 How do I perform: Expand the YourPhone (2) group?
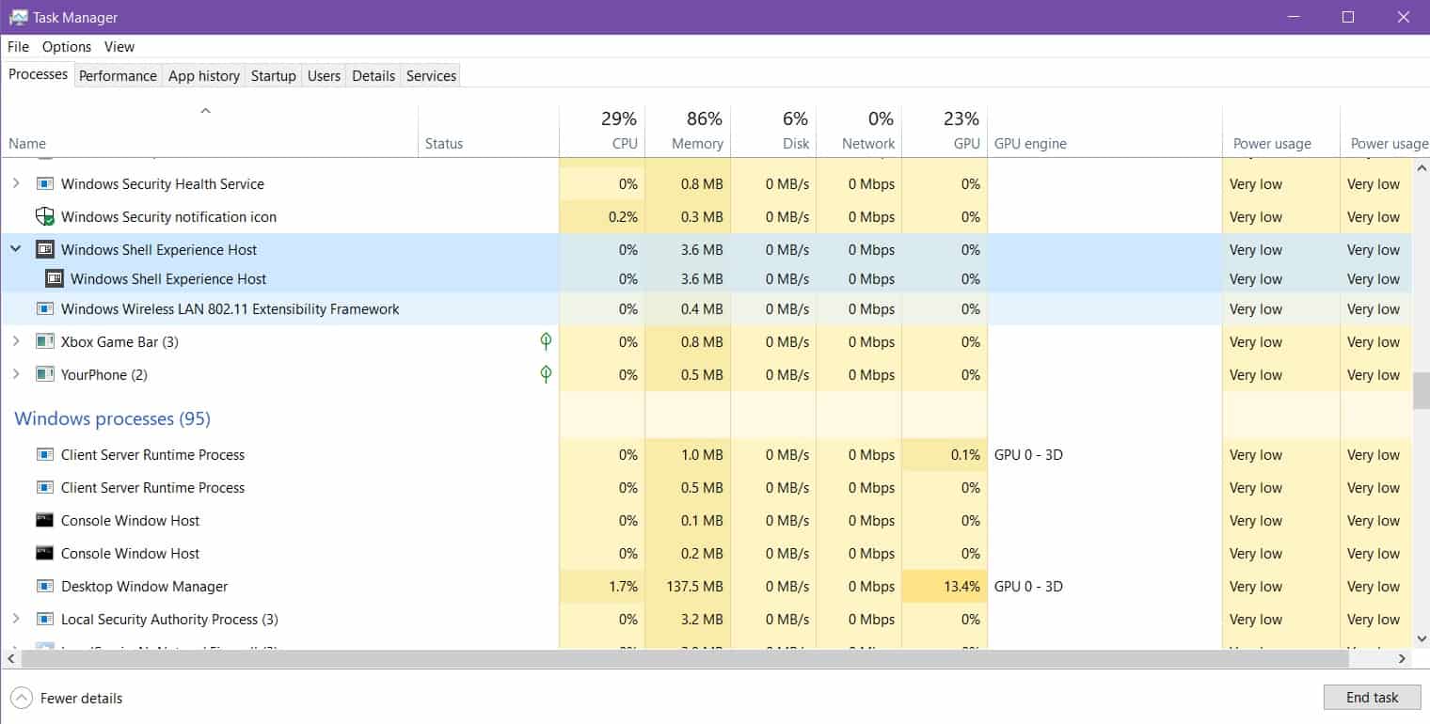pos(16,375)
